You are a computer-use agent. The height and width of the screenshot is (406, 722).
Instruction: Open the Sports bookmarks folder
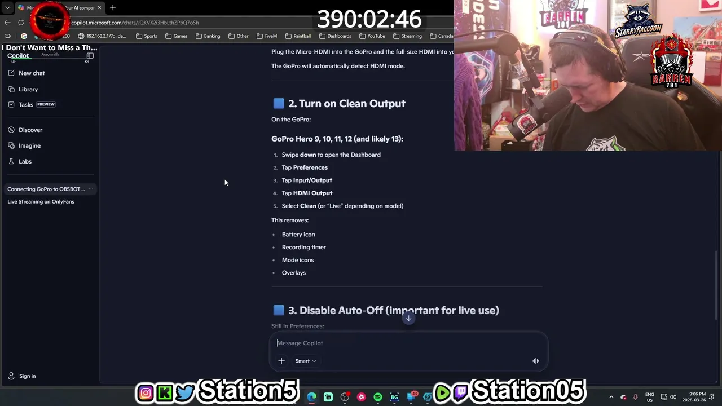click(147, 36)
